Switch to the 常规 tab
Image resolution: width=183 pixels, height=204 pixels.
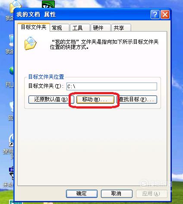pos(60,28)
